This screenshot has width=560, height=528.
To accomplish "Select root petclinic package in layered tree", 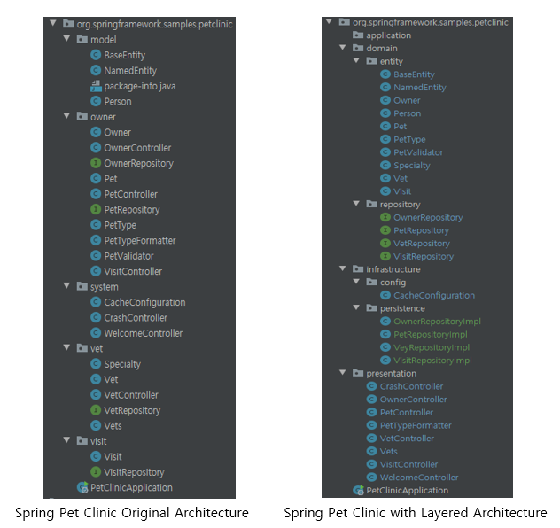I will point(431,22).
